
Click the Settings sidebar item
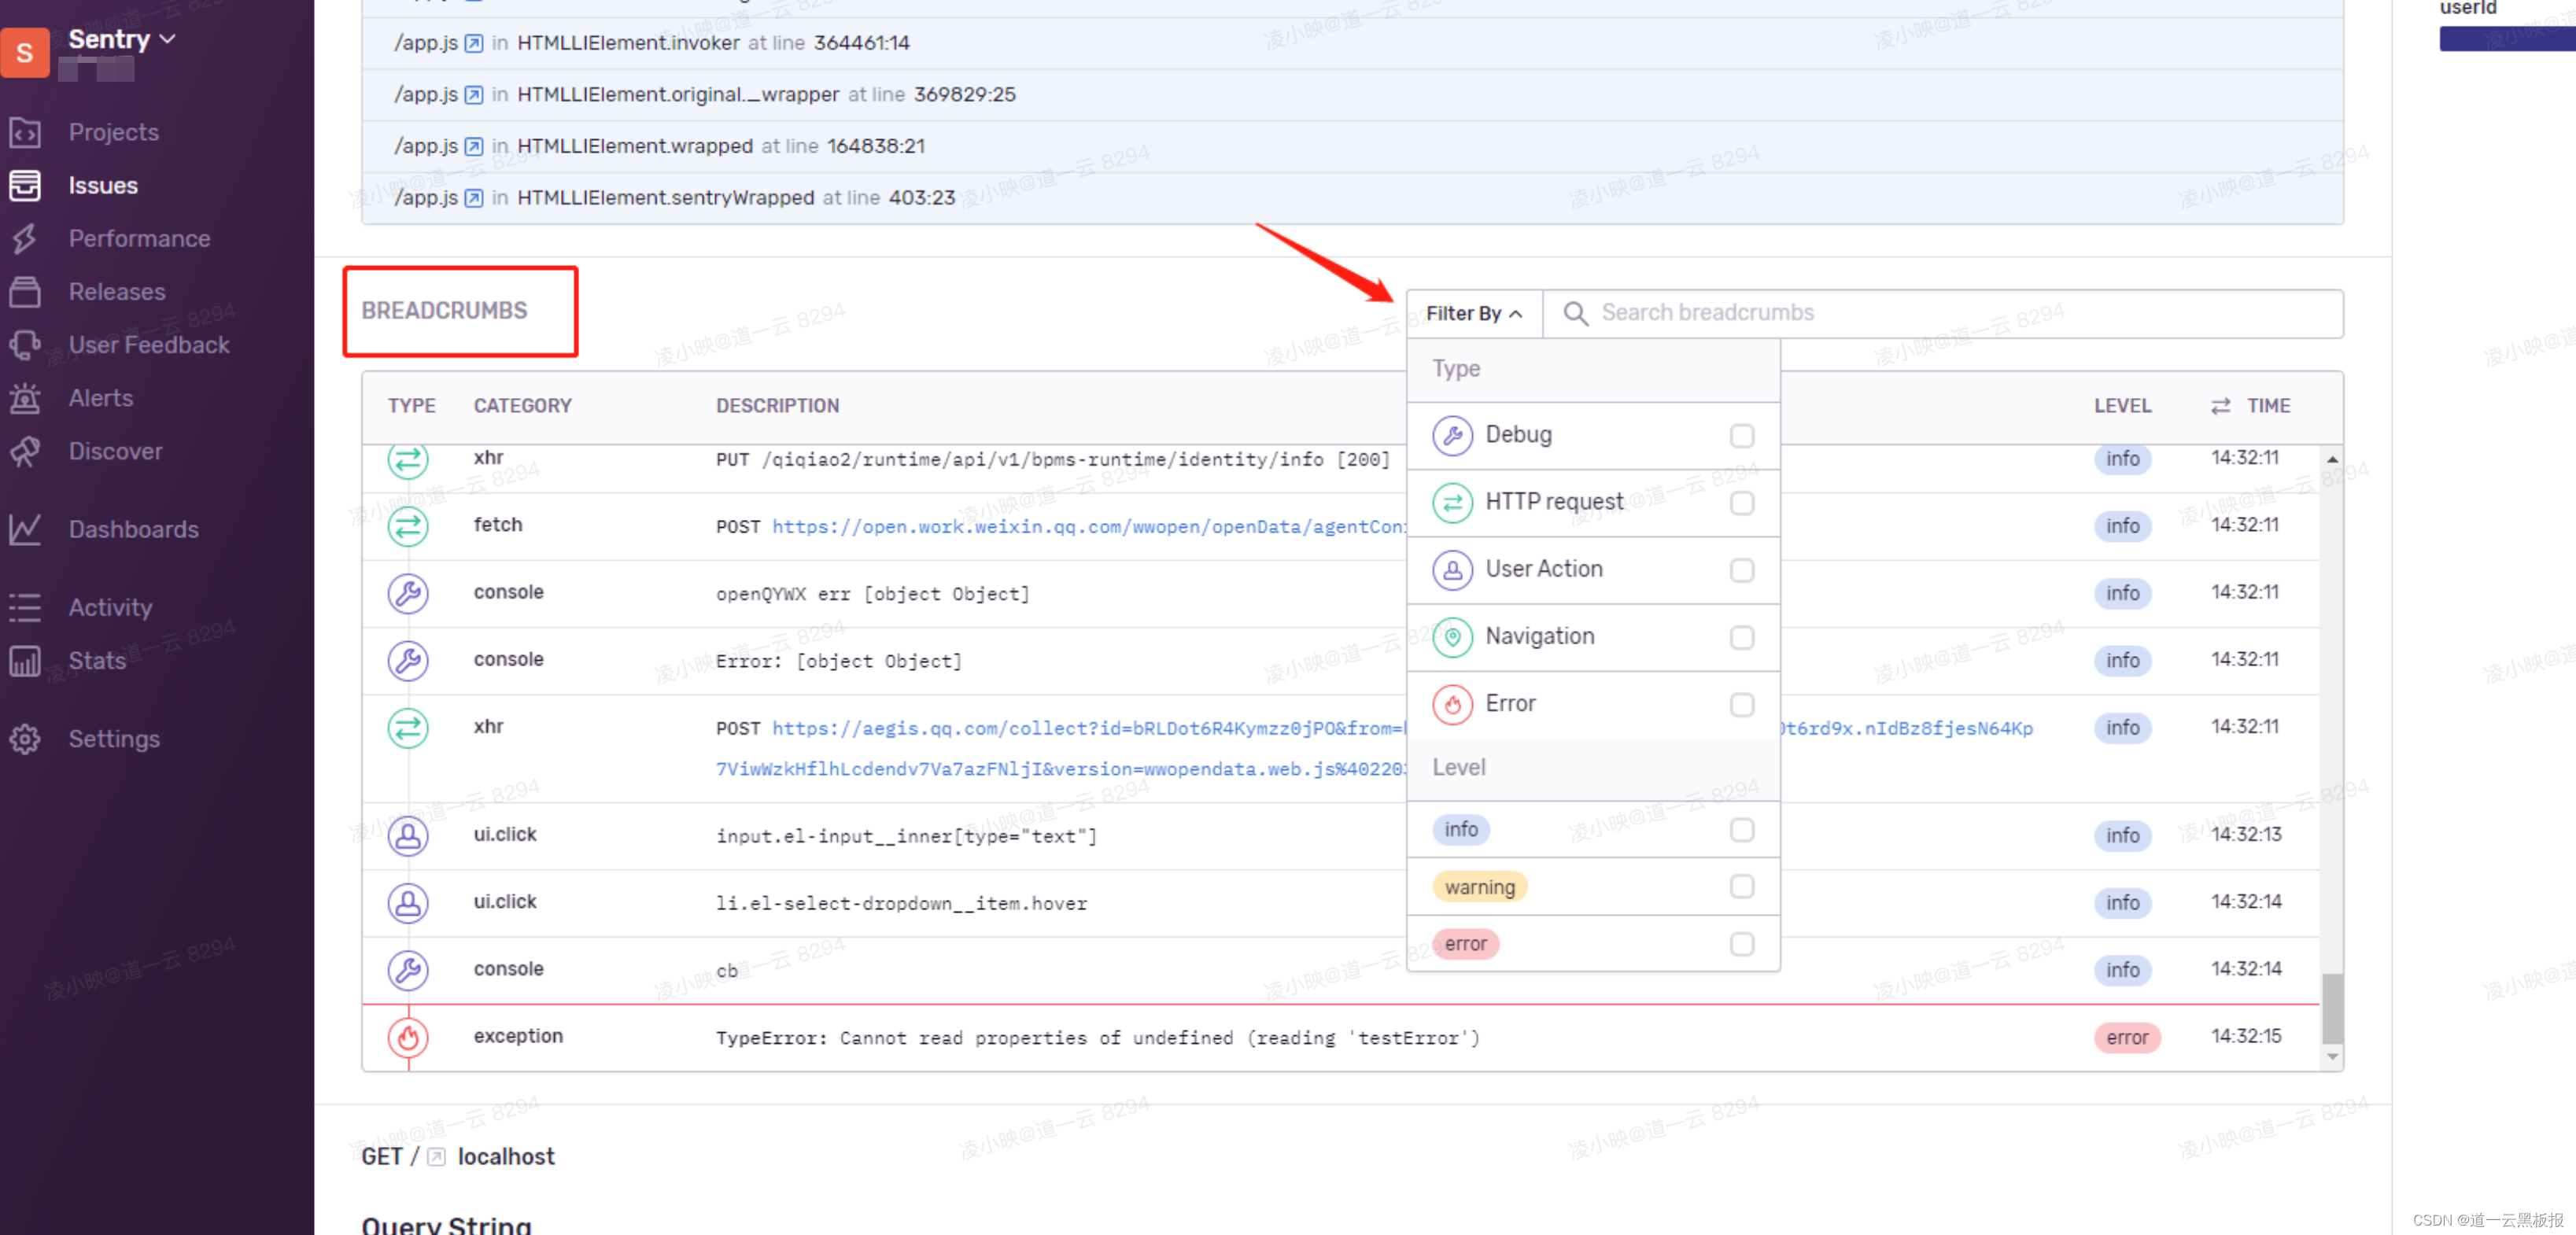[x=113, y=737]
